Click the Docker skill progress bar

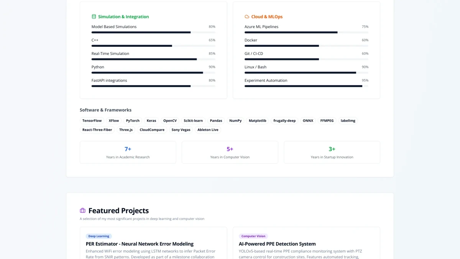[x=306, y=46]
